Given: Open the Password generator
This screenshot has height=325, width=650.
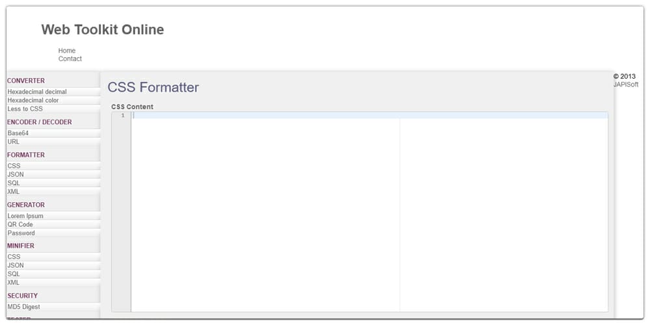Looking at the screenshot, I should [x=21, y=233].
